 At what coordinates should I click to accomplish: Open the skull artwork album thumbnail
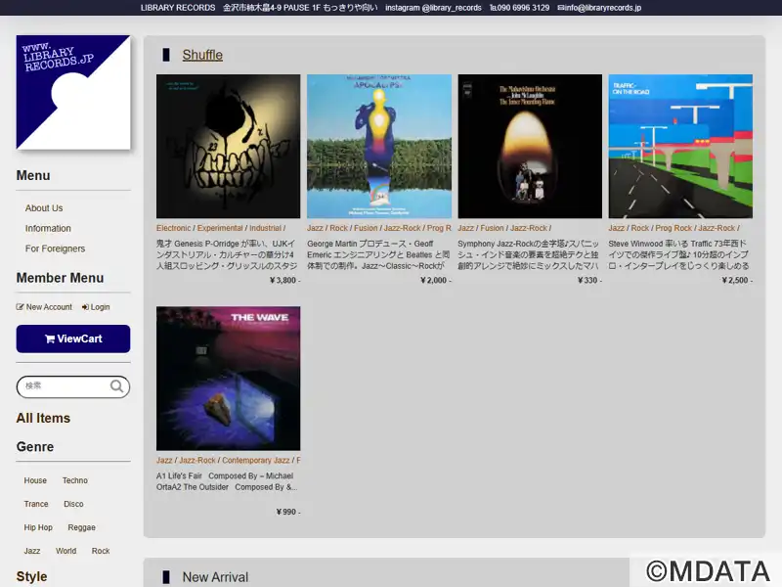coord(229,146)
